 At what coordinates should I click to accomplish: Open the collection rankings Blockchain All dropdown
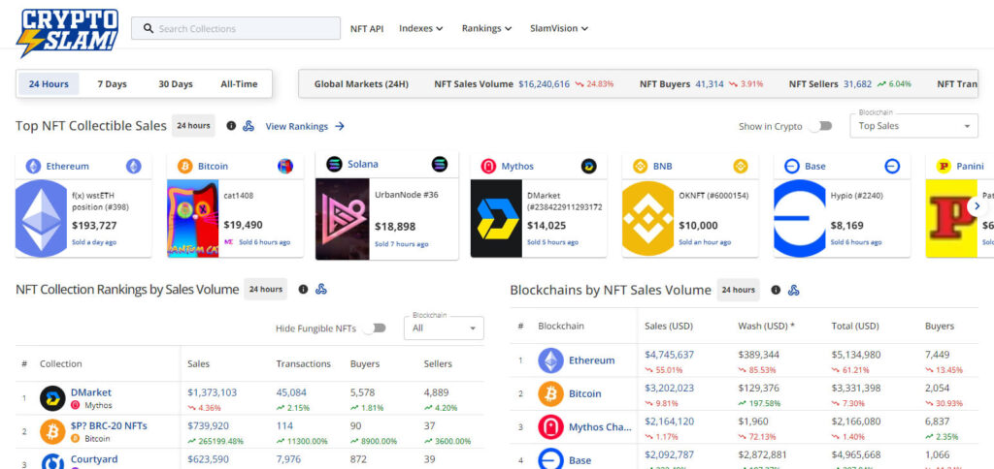(x=444, y=328)
